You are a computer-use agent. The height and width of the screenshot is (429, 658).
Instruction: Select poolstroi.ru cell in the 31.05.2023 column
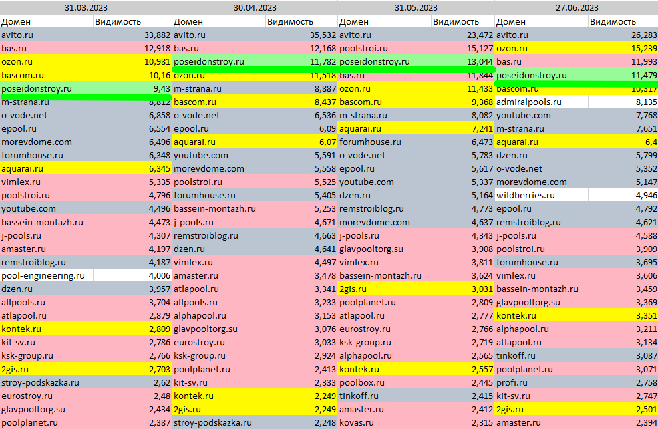click(384, 48)
